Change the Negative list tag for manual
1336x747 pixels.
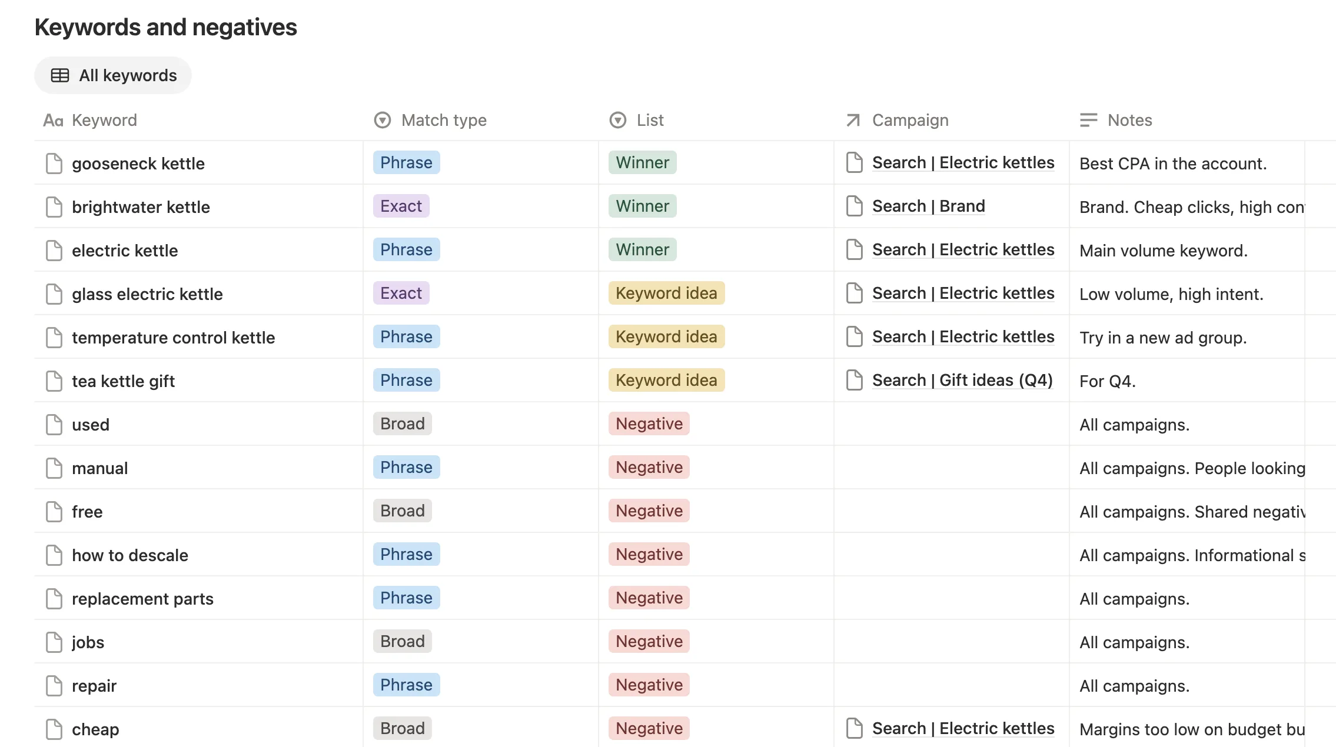649,467
